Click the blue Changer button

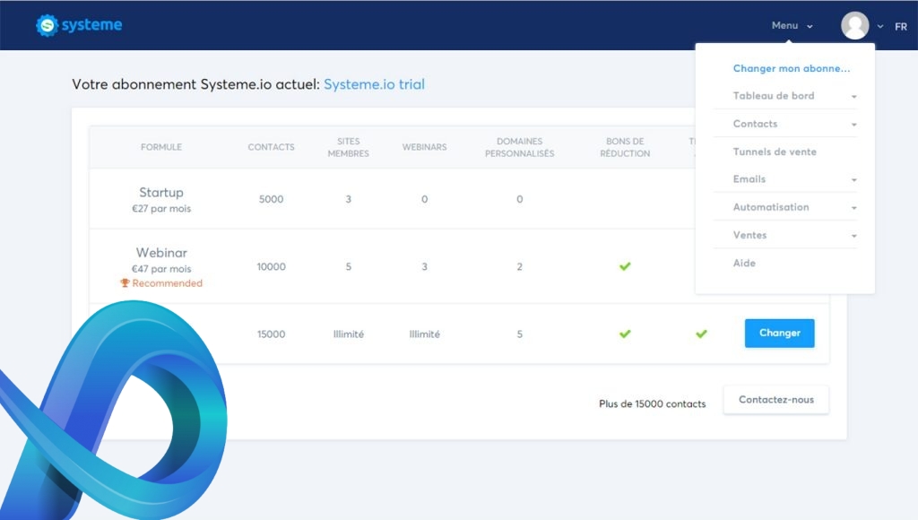point(779,334)
